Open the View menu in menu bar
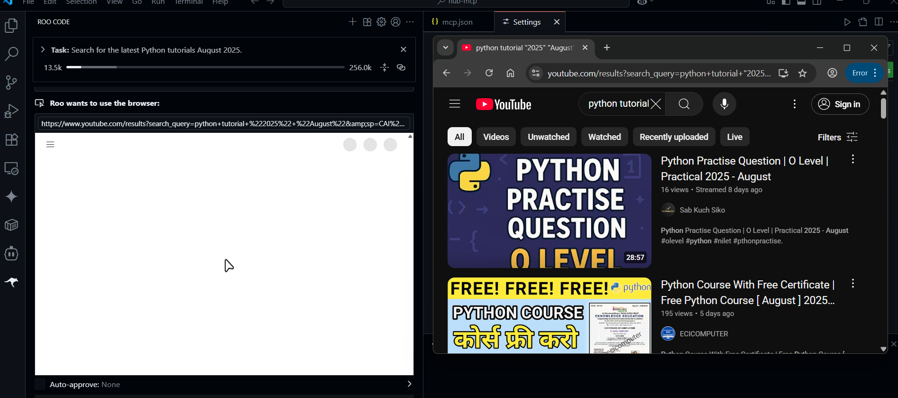 tap(114, 2)
